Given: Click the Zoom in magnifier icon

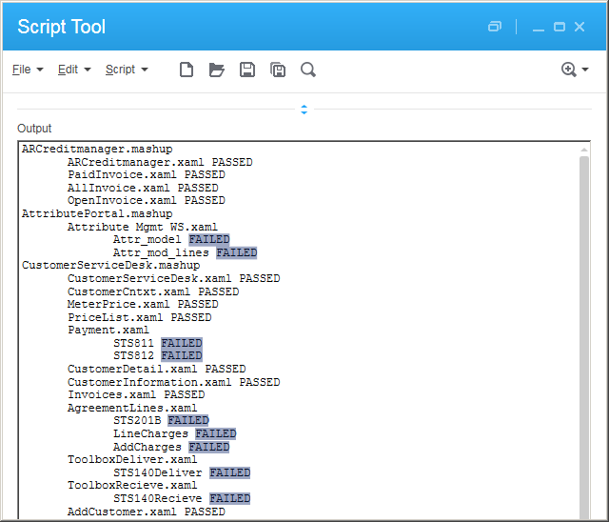Looking at the screenshot, I should [569, 70].
